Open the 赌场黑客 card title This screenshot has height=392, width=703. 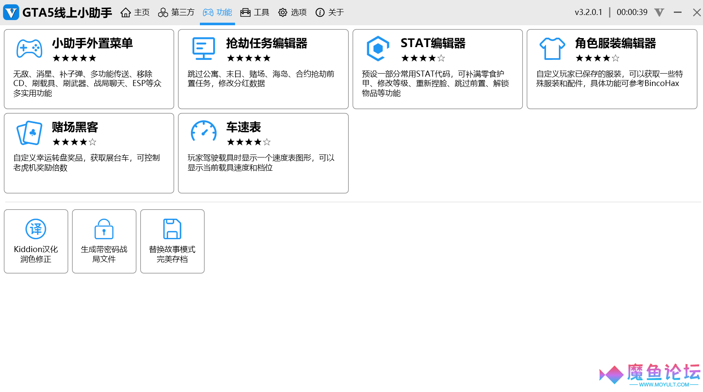click(x=75, y=127)
